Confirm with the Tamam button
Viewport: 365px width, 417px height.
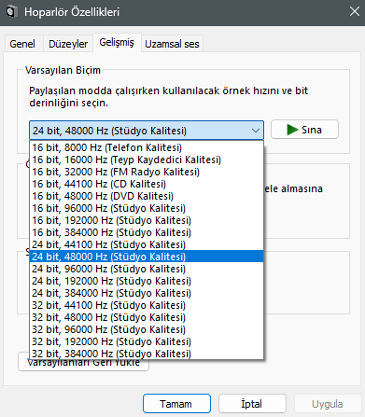coord(176,404)
